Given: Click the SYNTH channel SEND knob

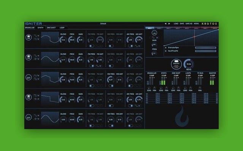Looking at the screenshot, I should point(161,88).
